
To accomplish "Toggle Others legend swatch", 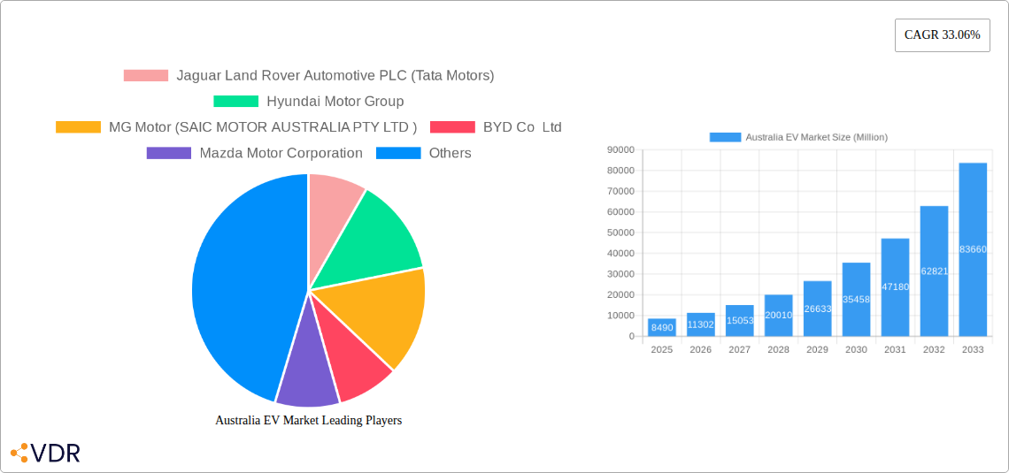I will pyautogui.click(x=398, y=153).
